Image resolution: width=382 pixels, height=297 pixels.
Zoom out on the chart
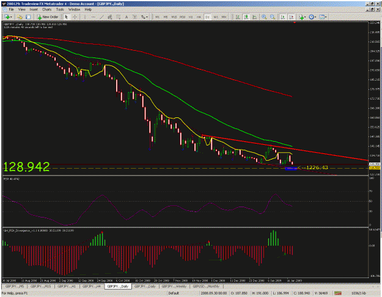273,17
